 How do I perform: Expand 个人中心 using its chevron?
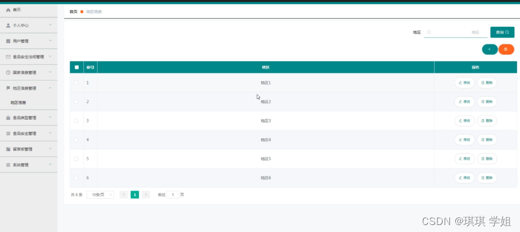tap(50, 25)
